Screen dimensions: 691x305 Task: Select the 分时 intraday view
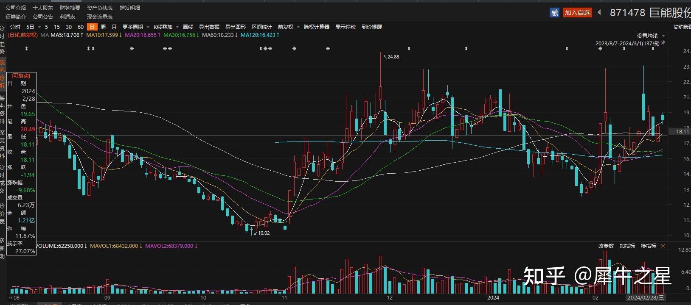click(x=15, y=27)
